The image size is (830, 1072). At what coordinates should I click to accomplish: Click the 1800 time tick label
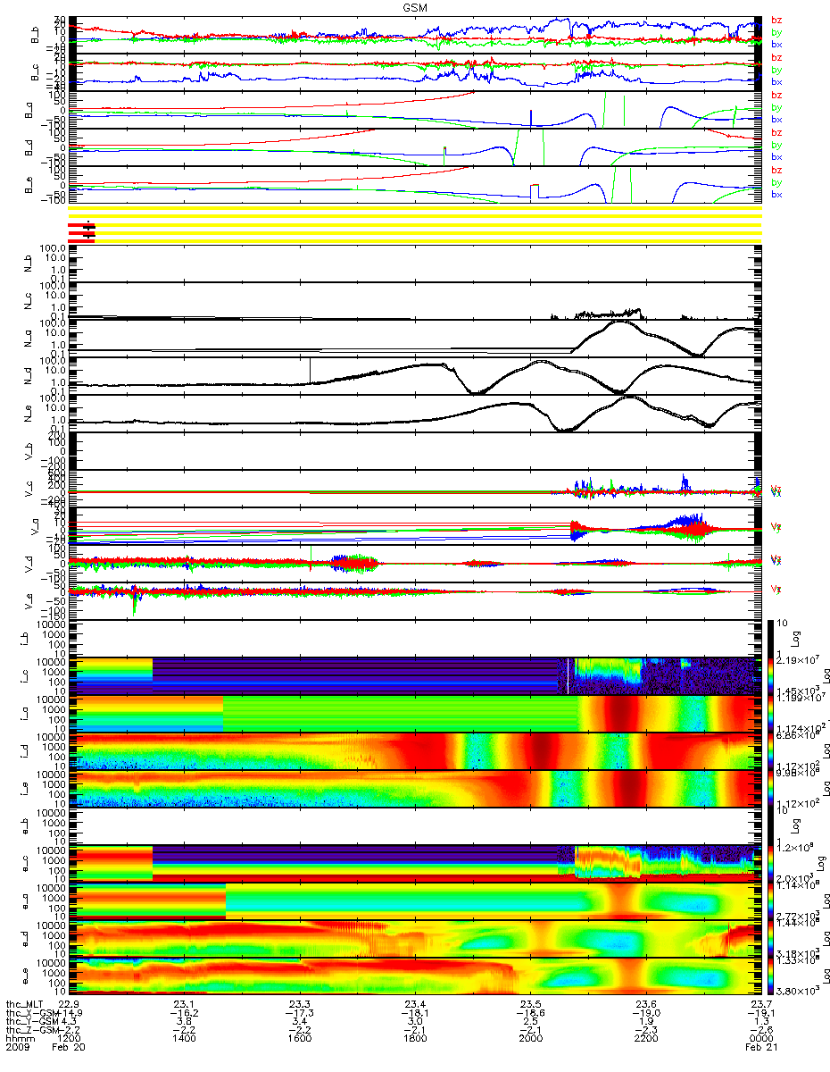click(x=415, y=1039)
